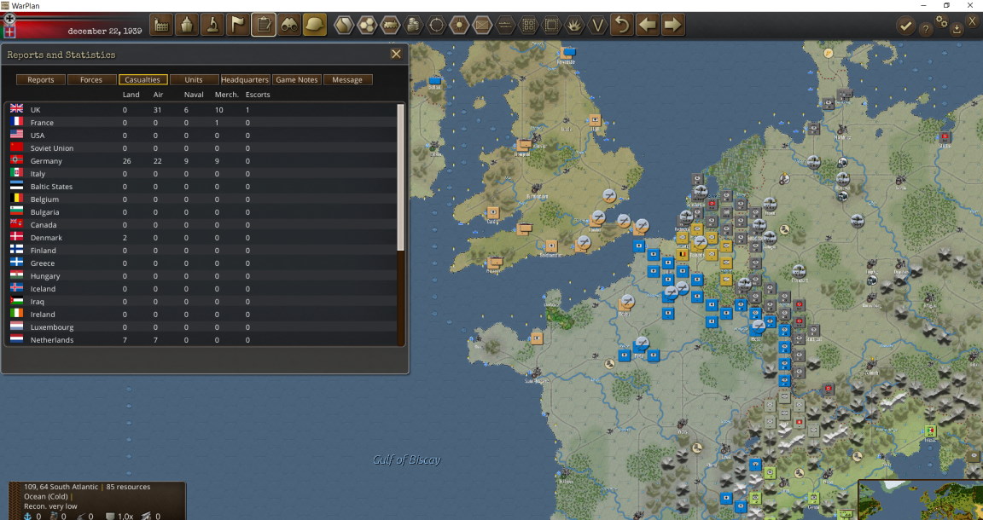Image resolution: width=983 pixels, height=520 pixels.
Task: Select the Canada row
Action: pyautogui.click(x=201, y=225)
